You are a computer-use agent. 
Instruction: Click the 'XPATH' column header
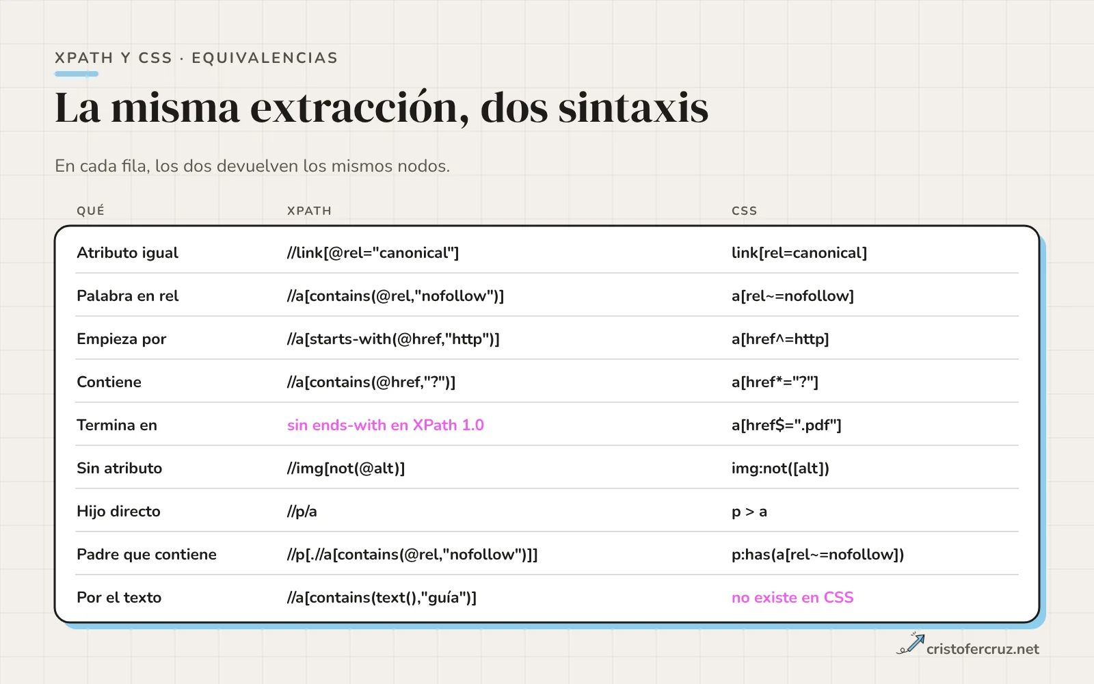(309, 211)
